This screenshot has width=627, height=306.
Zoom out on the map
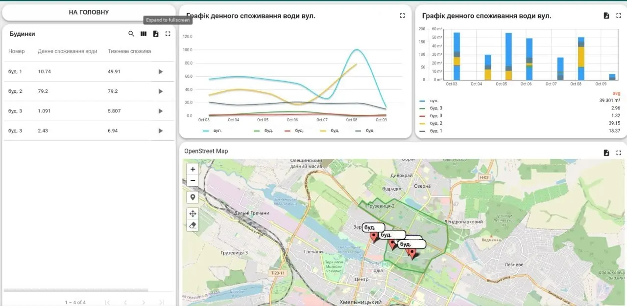[193, 180]
